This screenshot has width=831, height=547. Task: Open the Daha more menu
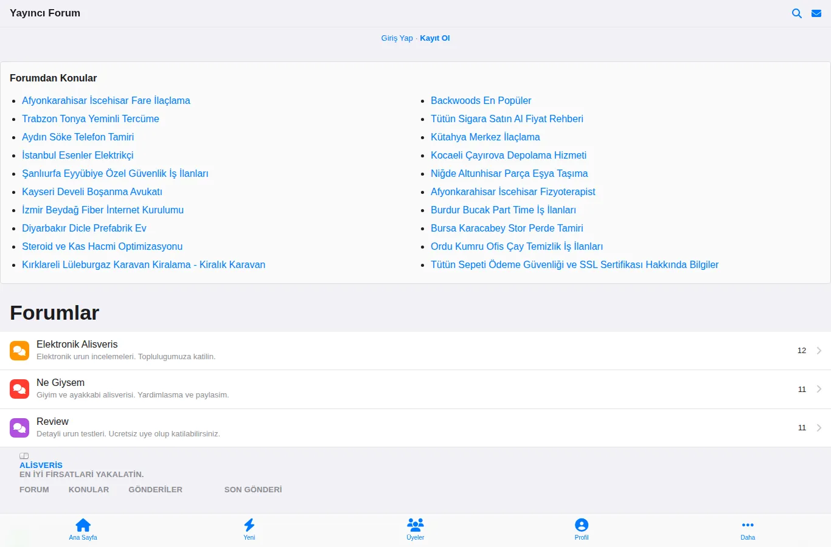[x=748, y=529]
